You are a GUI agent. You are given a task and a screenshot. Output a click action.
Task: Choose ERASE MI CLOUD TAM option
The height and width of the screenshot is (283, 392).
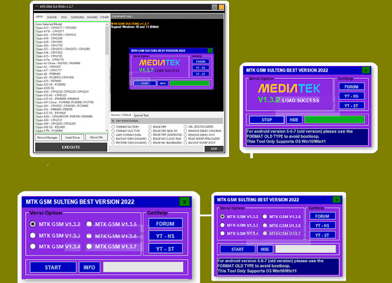(165, 139)
